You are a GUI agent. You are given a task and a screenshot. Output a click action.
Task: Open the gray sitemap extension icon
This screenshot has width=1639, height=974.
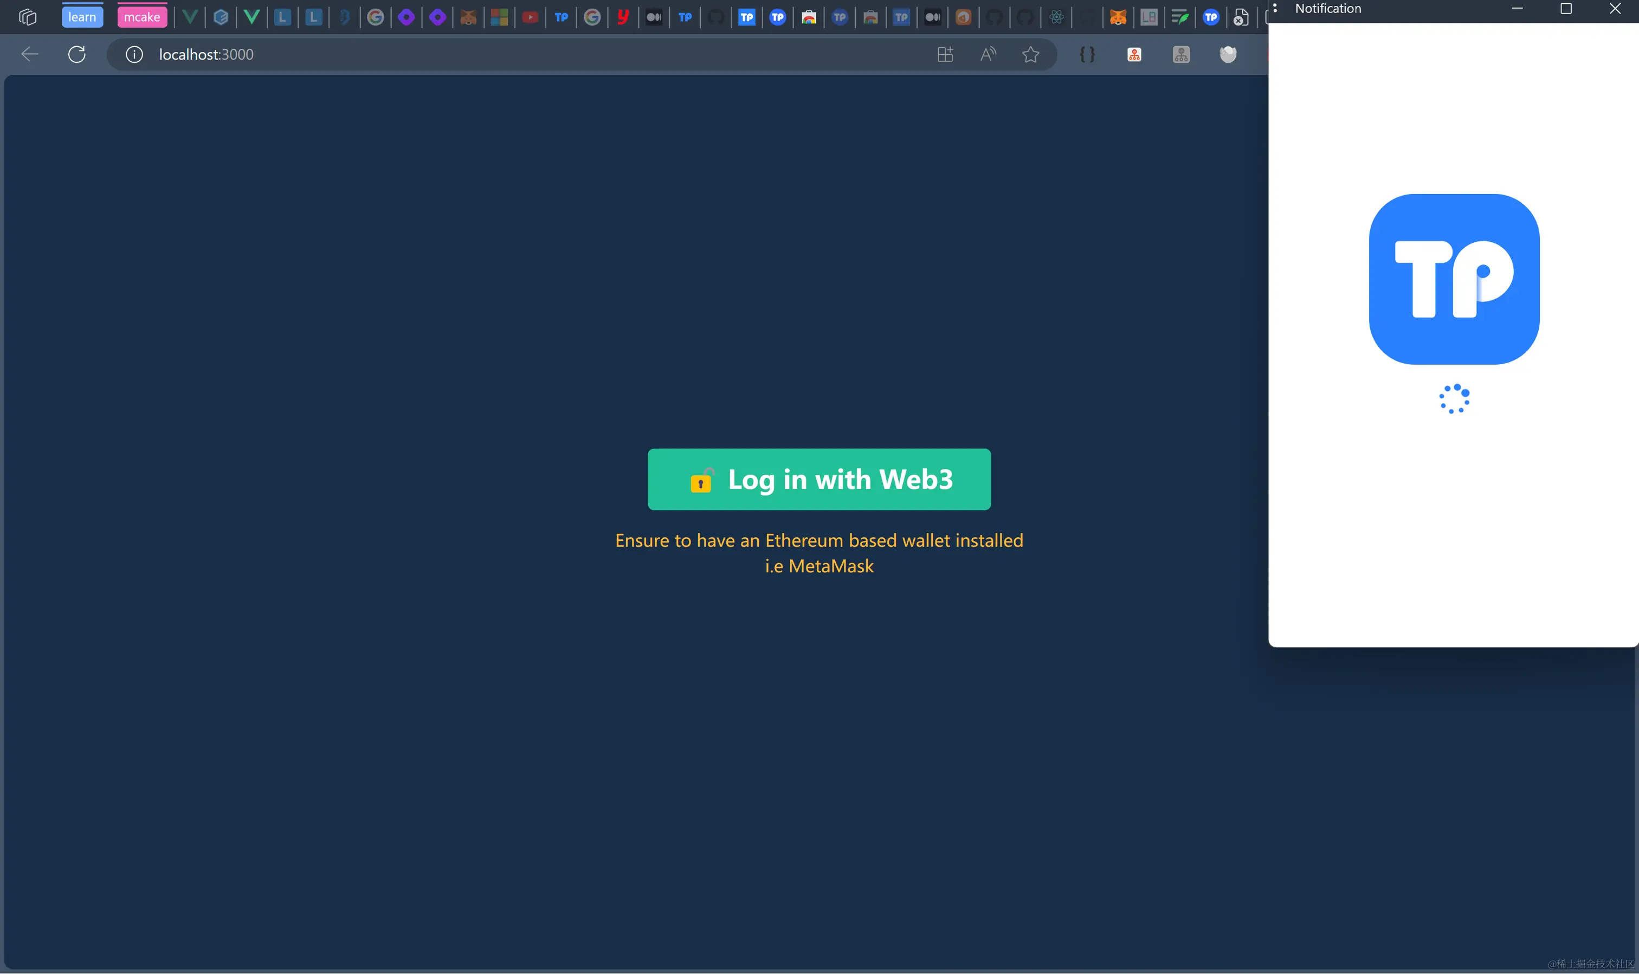click(1180, 55)
